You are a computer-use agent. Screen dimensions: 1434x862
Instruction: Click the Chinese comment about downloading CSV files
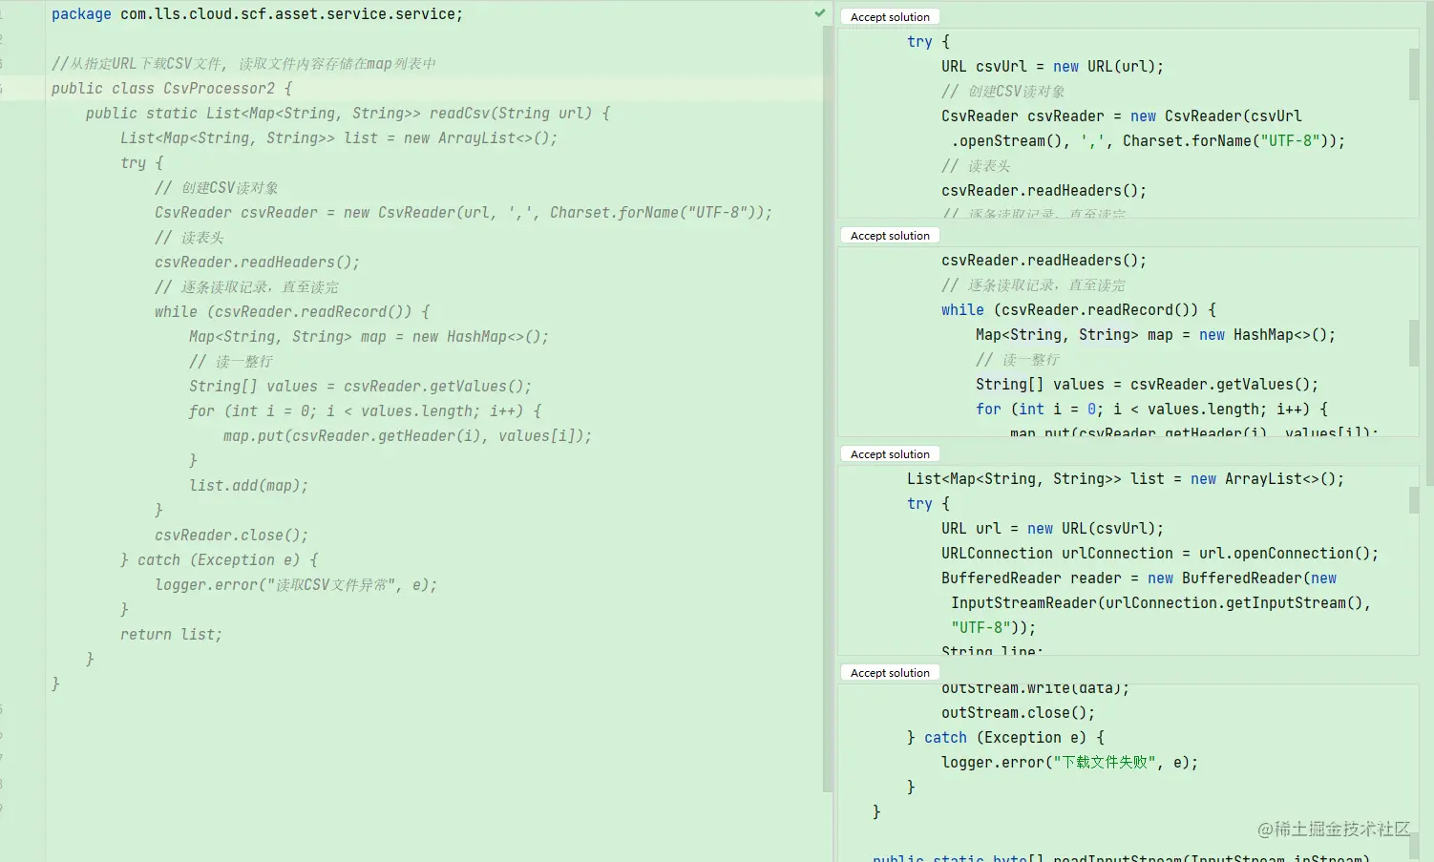243,63
